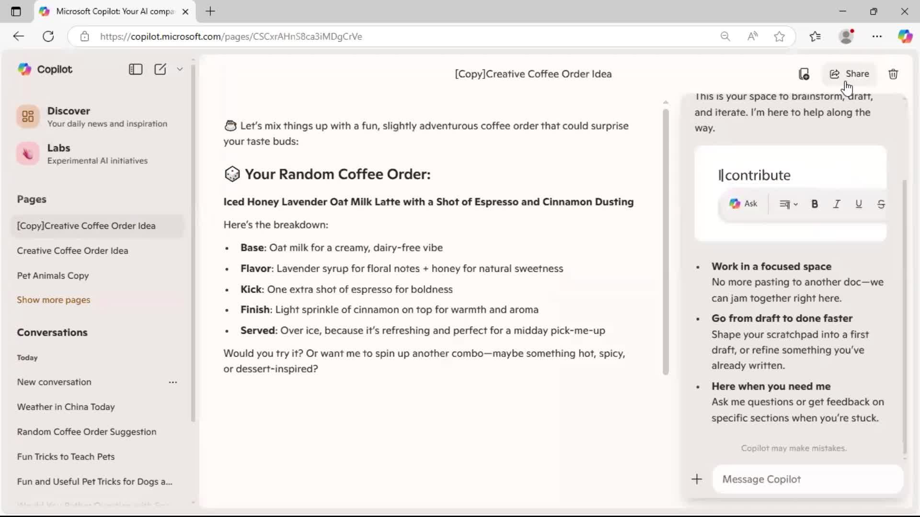
Task: Close the Microsoft Copilot tab
Action: coord(185,11)
